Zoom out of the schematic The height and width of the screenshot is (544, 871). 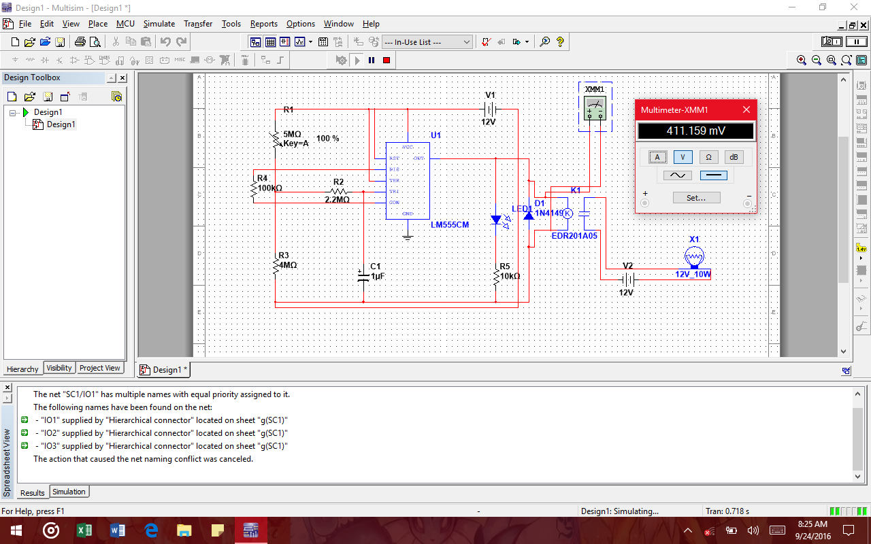pyautogui.click(x=817, y=61)
